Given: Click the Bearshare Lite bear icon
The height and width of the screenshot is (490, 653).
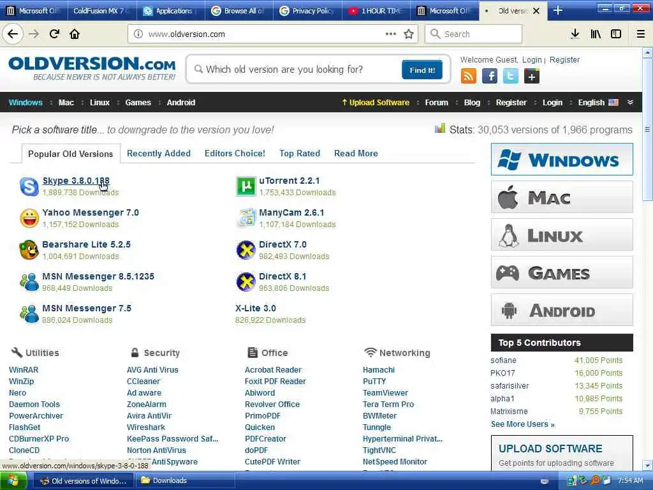Looking at the screenshot, I should [29, 250].
